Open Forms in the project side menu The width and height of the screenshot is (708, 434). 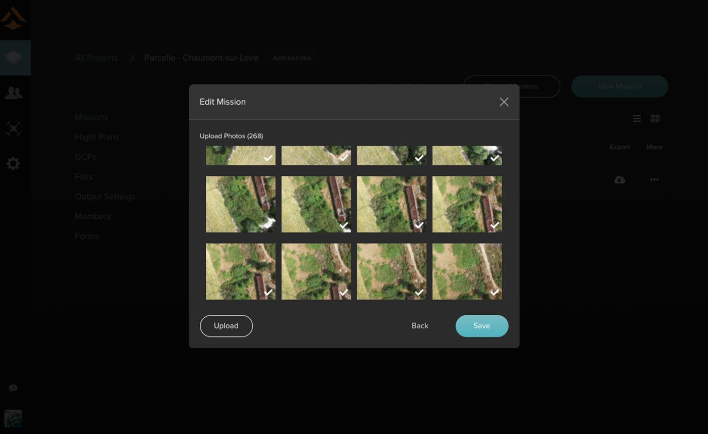tap(86, 236)
